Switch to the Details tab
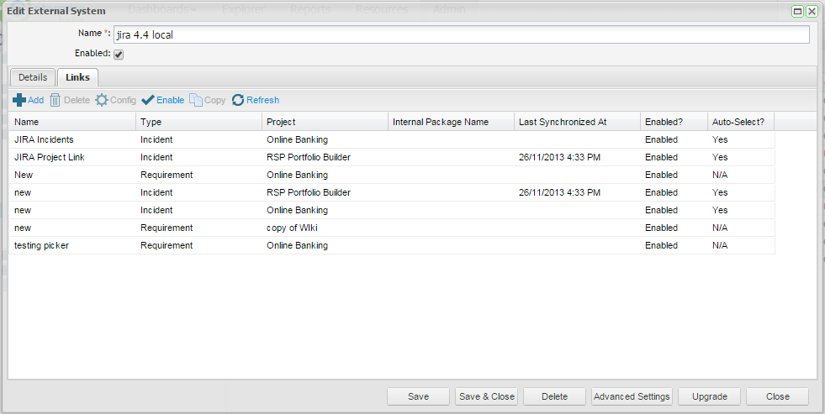The width and height of the screenshot is (825, 414). coord(33,77)
